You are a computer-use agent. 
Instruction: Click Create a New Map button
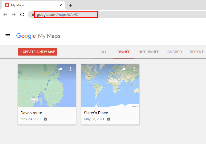click(37, 52)
